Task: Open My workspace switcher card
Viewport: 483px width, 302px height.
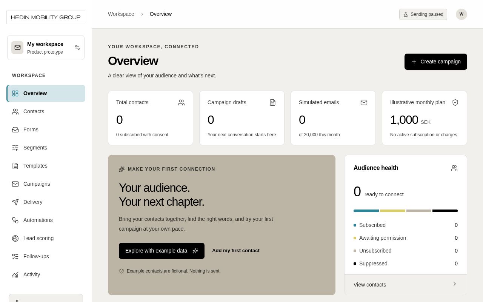Action: click(x=46, y=48)
